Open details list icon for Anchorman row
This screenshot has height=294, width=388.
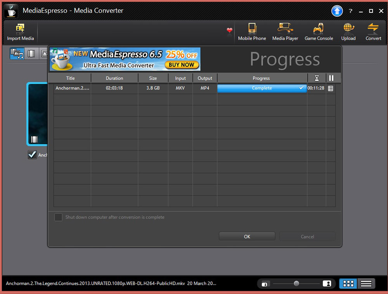[x=330, y=88]
